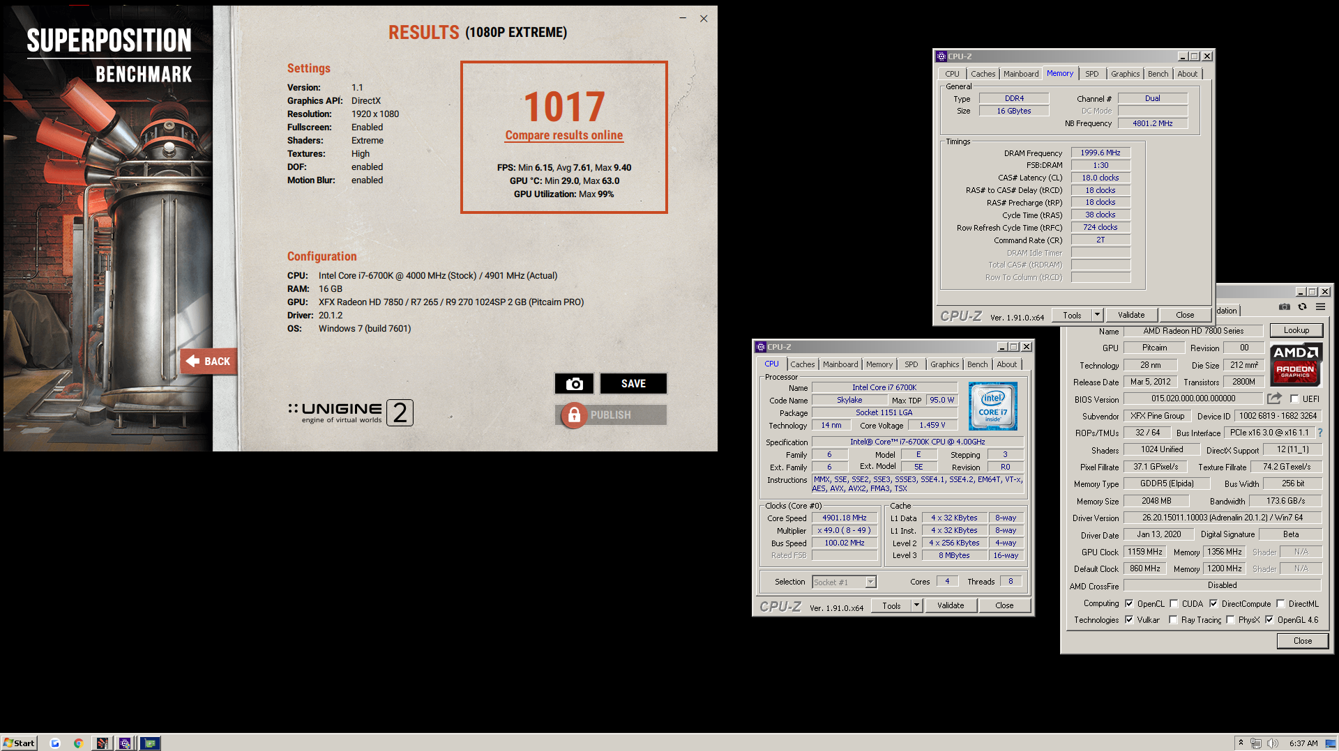The height and width of the screenshot is (751, 1339).
Task: Show hidden system tray icons
Action: (x=1241, y=743)
